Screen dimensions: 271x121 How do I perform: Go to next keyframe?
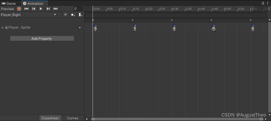48,9
